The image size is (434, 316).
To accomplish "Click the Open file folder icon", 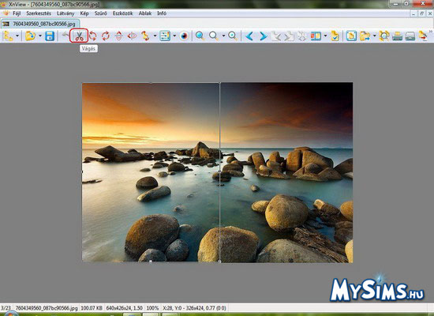I will [x=31, y=36].
